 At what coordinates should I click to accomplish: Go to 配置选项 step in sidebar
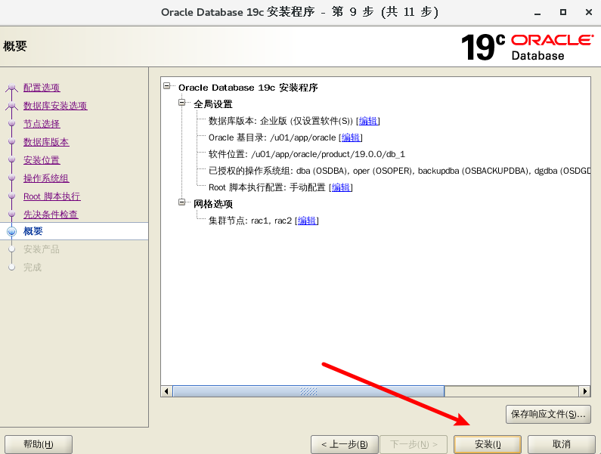pyautogui.click(x=42, y=88)
